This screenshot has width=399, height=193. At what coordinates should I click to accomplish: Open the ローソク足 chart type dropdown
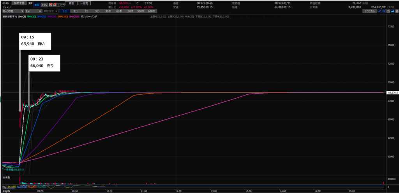point(13,11)
